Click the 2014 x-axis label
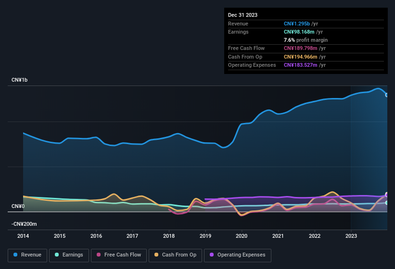This screenshot has height=269, width=395. tap(23, 236)
